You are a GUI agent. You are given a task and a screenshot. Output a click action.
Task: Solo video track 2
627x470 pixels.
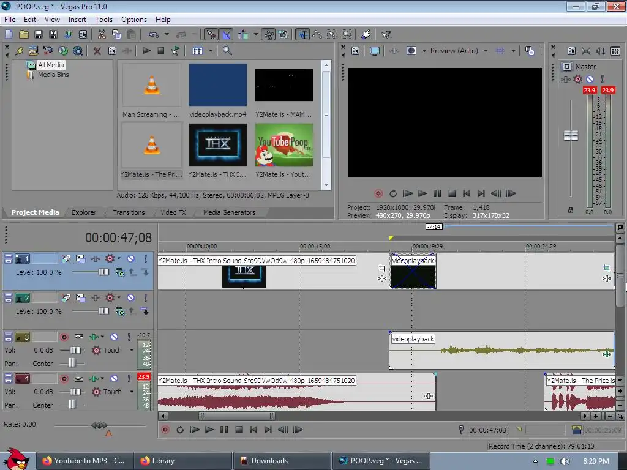tap(146, 298)
